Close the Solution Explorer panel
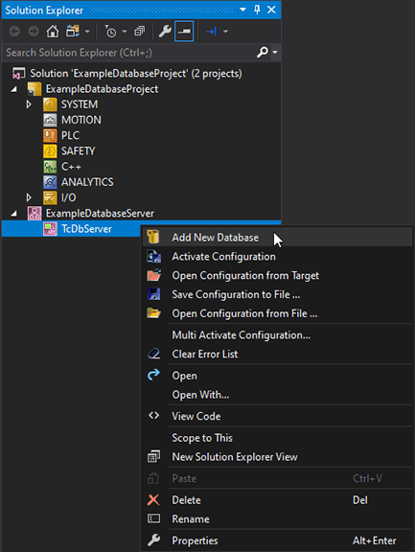 point(271,10)
